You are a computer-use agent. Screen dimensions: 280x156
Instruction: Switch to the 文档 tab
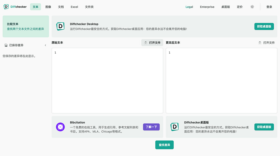(x=61, y=7)
